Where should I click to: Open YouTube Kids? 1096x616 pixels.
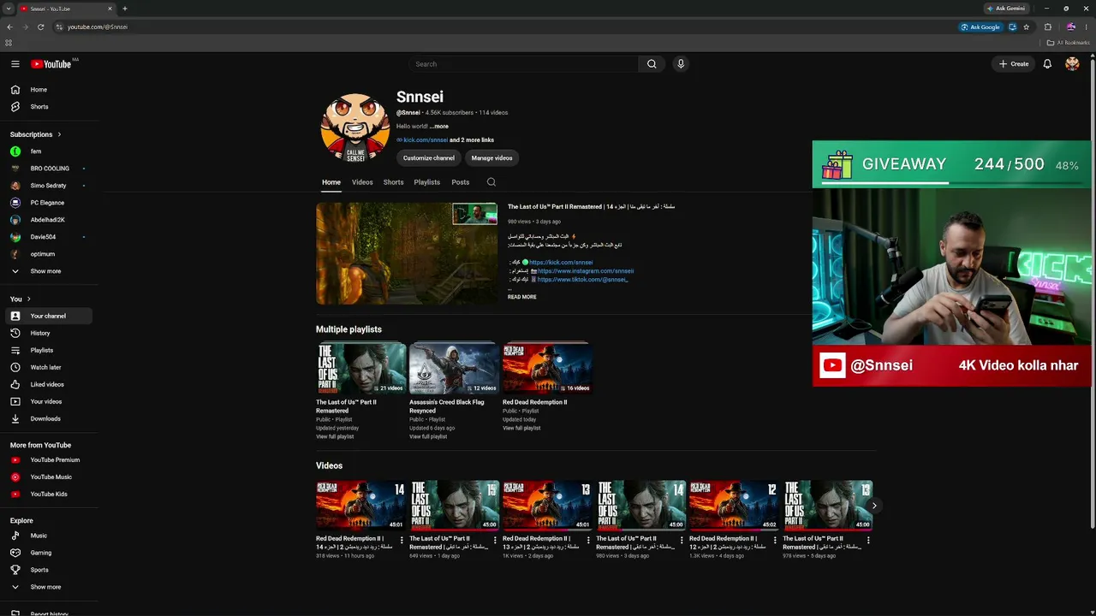pos(47,494)
